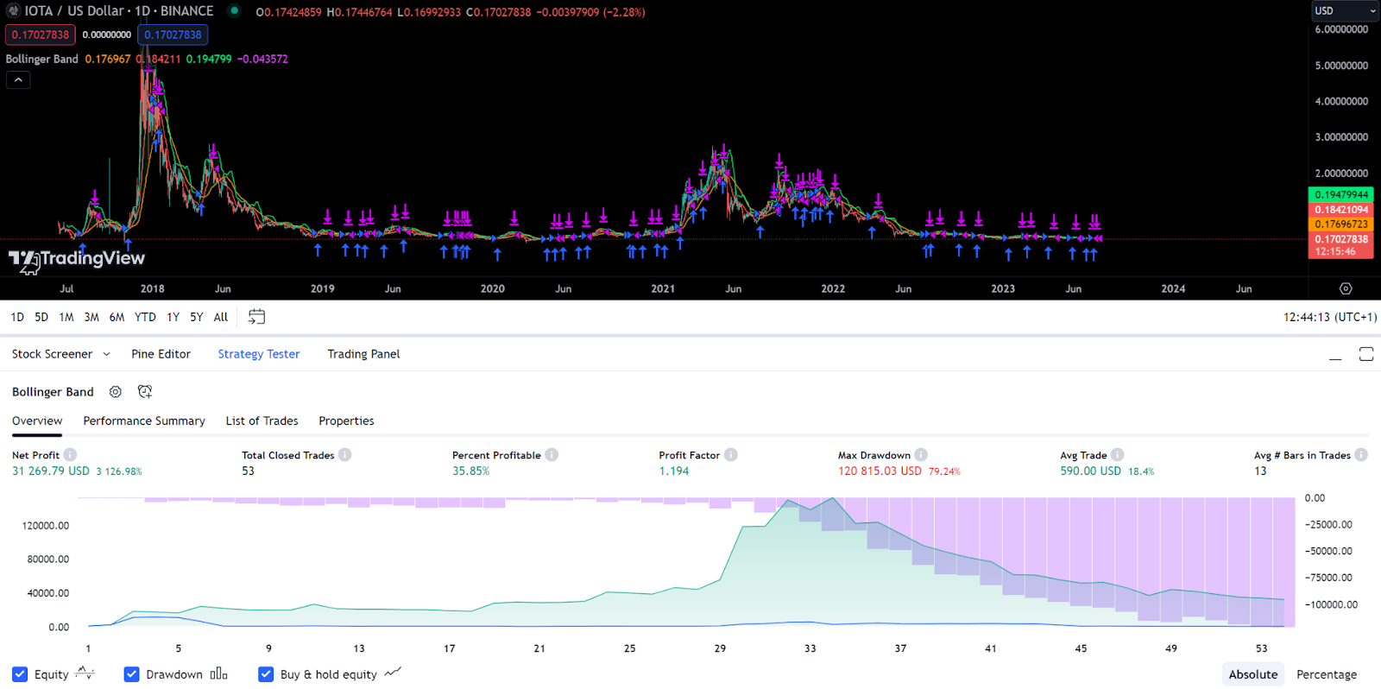Minimize the bottom panel
The image size is (1381, 689).
tap(1335, 354)
